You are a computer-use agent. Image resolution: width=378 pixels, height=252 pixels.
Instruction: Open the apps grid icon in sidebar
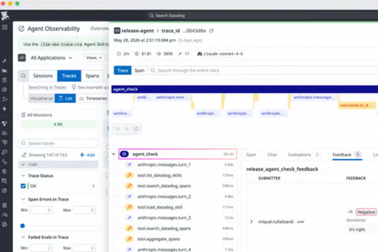click(x=5, y=27)
